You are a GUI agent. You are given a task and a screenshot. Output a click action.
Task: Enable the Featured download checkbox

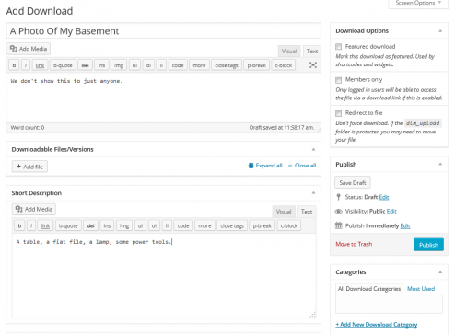tap(338, 47)
